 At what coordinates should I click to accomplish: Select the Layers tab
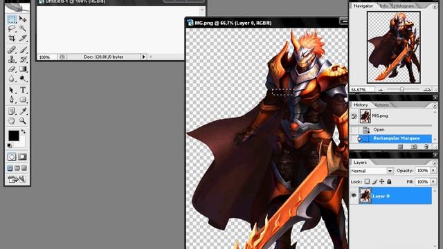pyautogui.click(x=360, y=163)
